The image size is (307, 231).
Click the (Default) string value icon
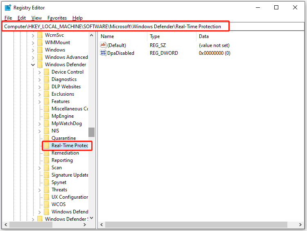point(103,45)
